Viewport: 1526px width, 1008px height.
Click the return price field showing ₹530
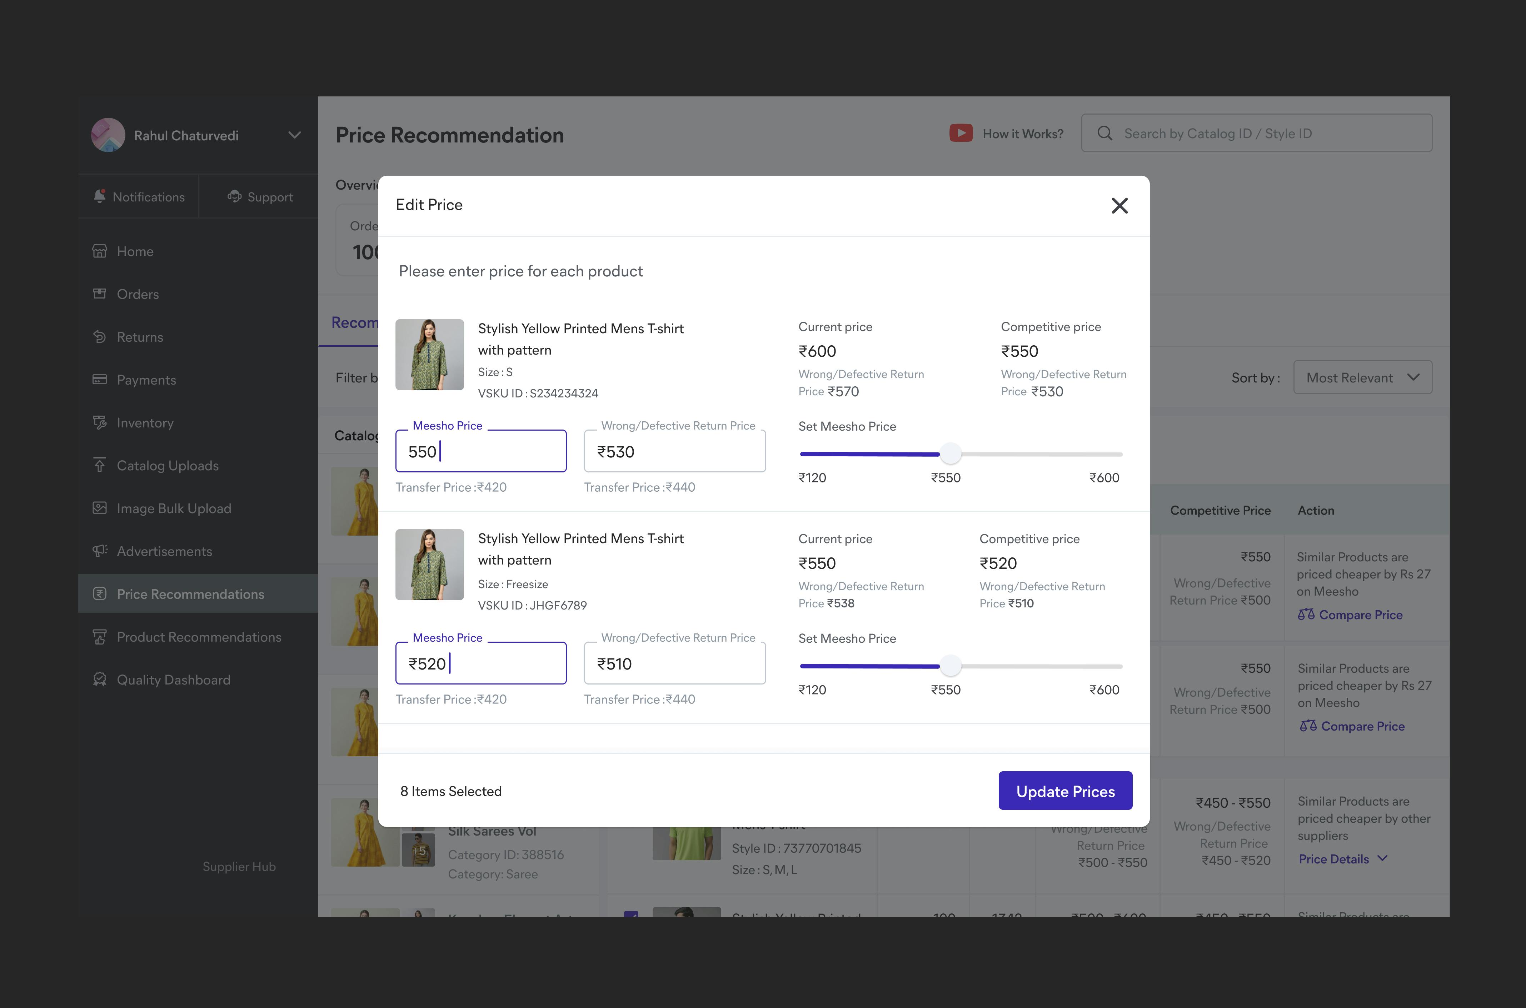point(674,451)
